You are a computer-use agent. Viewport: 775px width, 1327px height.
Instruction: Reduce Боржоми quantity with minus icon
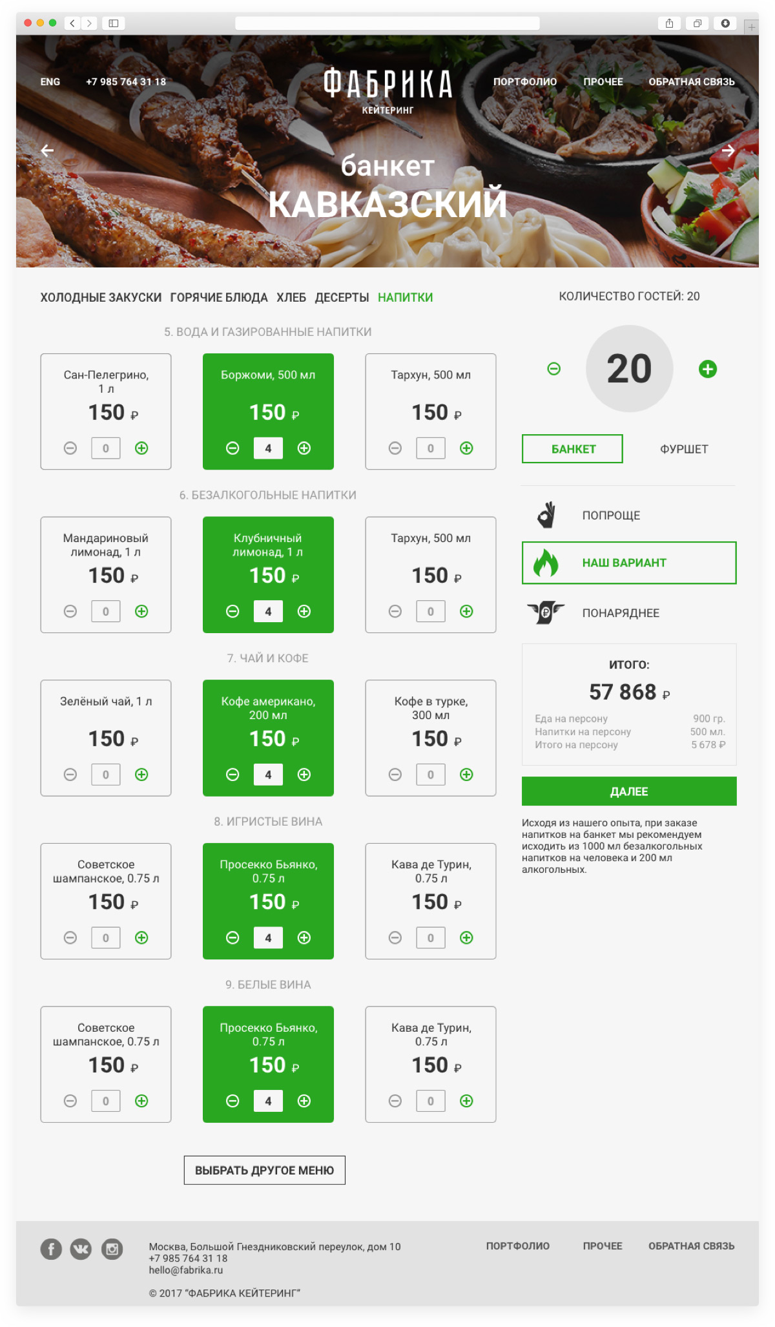pyautogui.click(x=232, y=448)
